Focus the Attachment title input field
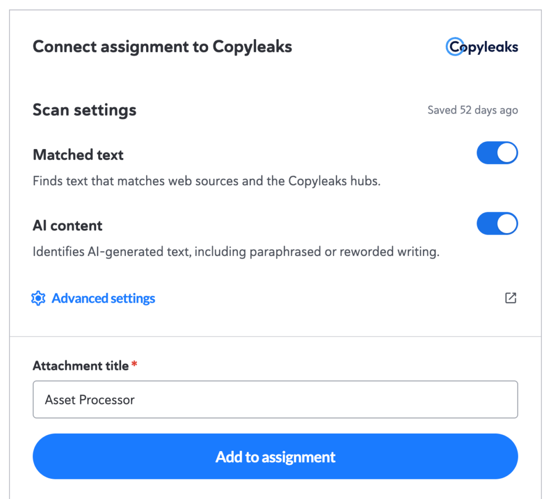This screenshot has height=499, width=544. [275, 400]
